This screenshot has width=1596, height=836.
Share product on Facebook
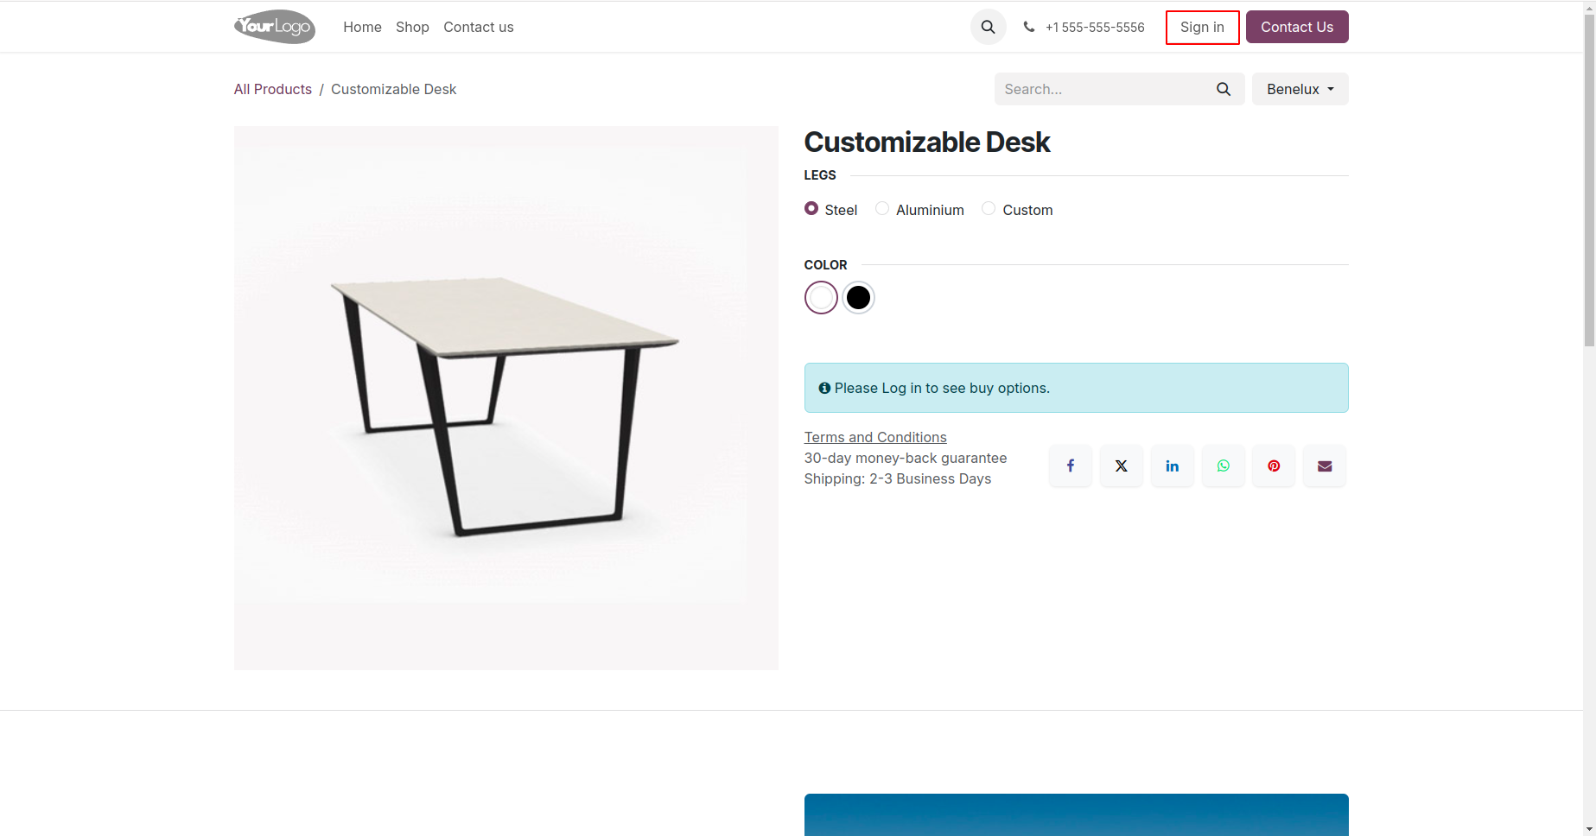(x=1070, y=466)
